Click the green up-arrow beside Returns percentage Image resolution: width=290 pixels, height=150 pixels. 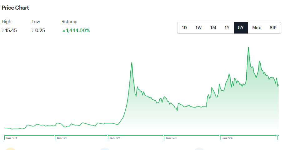click(x=64, y=30)
